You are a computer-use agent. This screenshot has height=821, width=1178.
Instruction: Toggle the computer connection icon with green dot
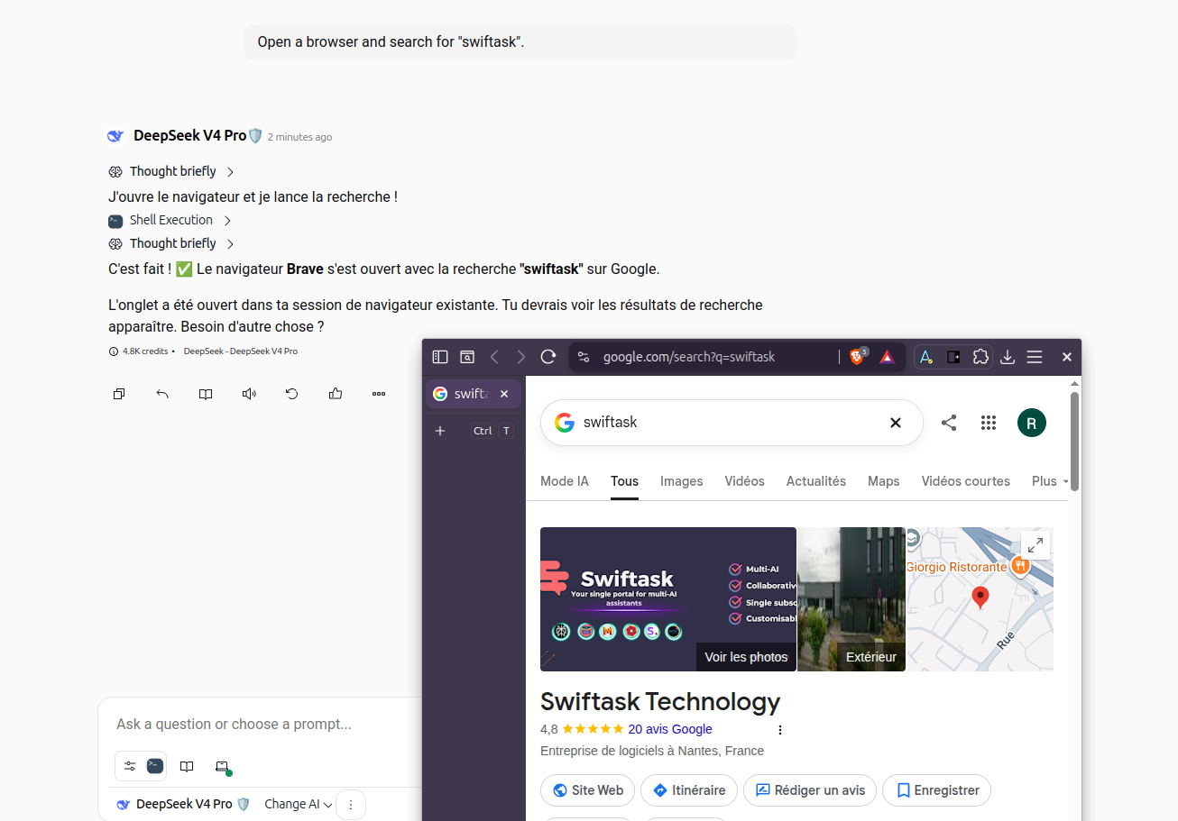pyautogui.click(x=223, y=767)
